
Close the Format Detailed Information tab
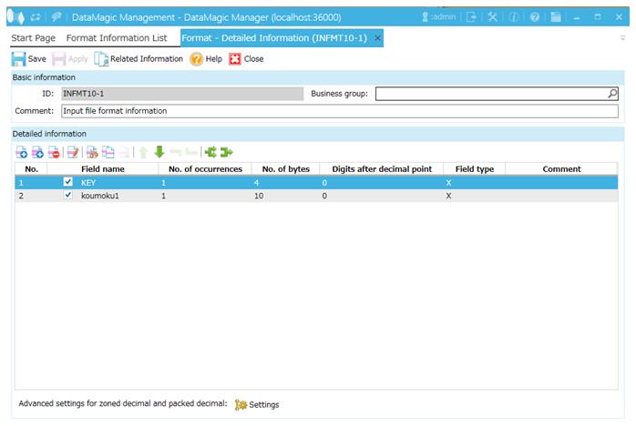(378, 38)
